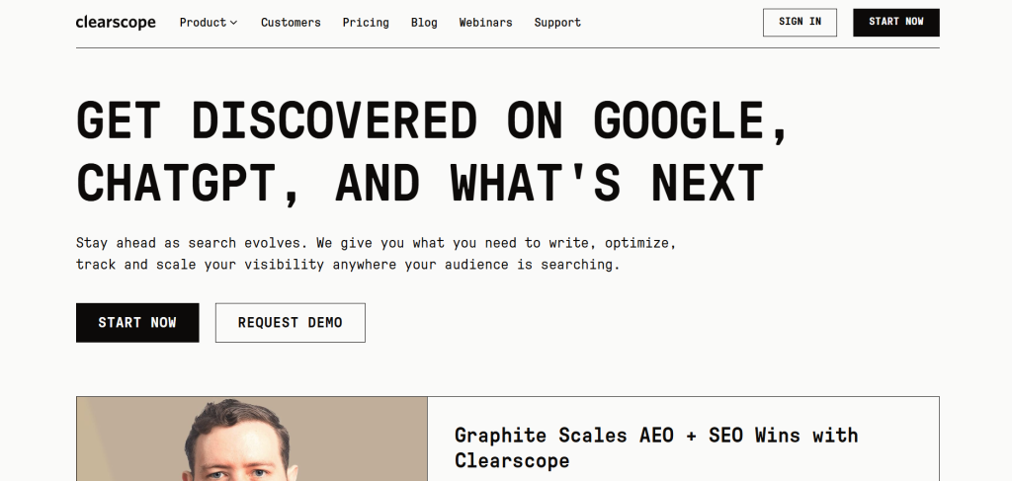Click the Clearscope logo
The width and height of the screenshot is (1012, 481).
click(116, 23)
